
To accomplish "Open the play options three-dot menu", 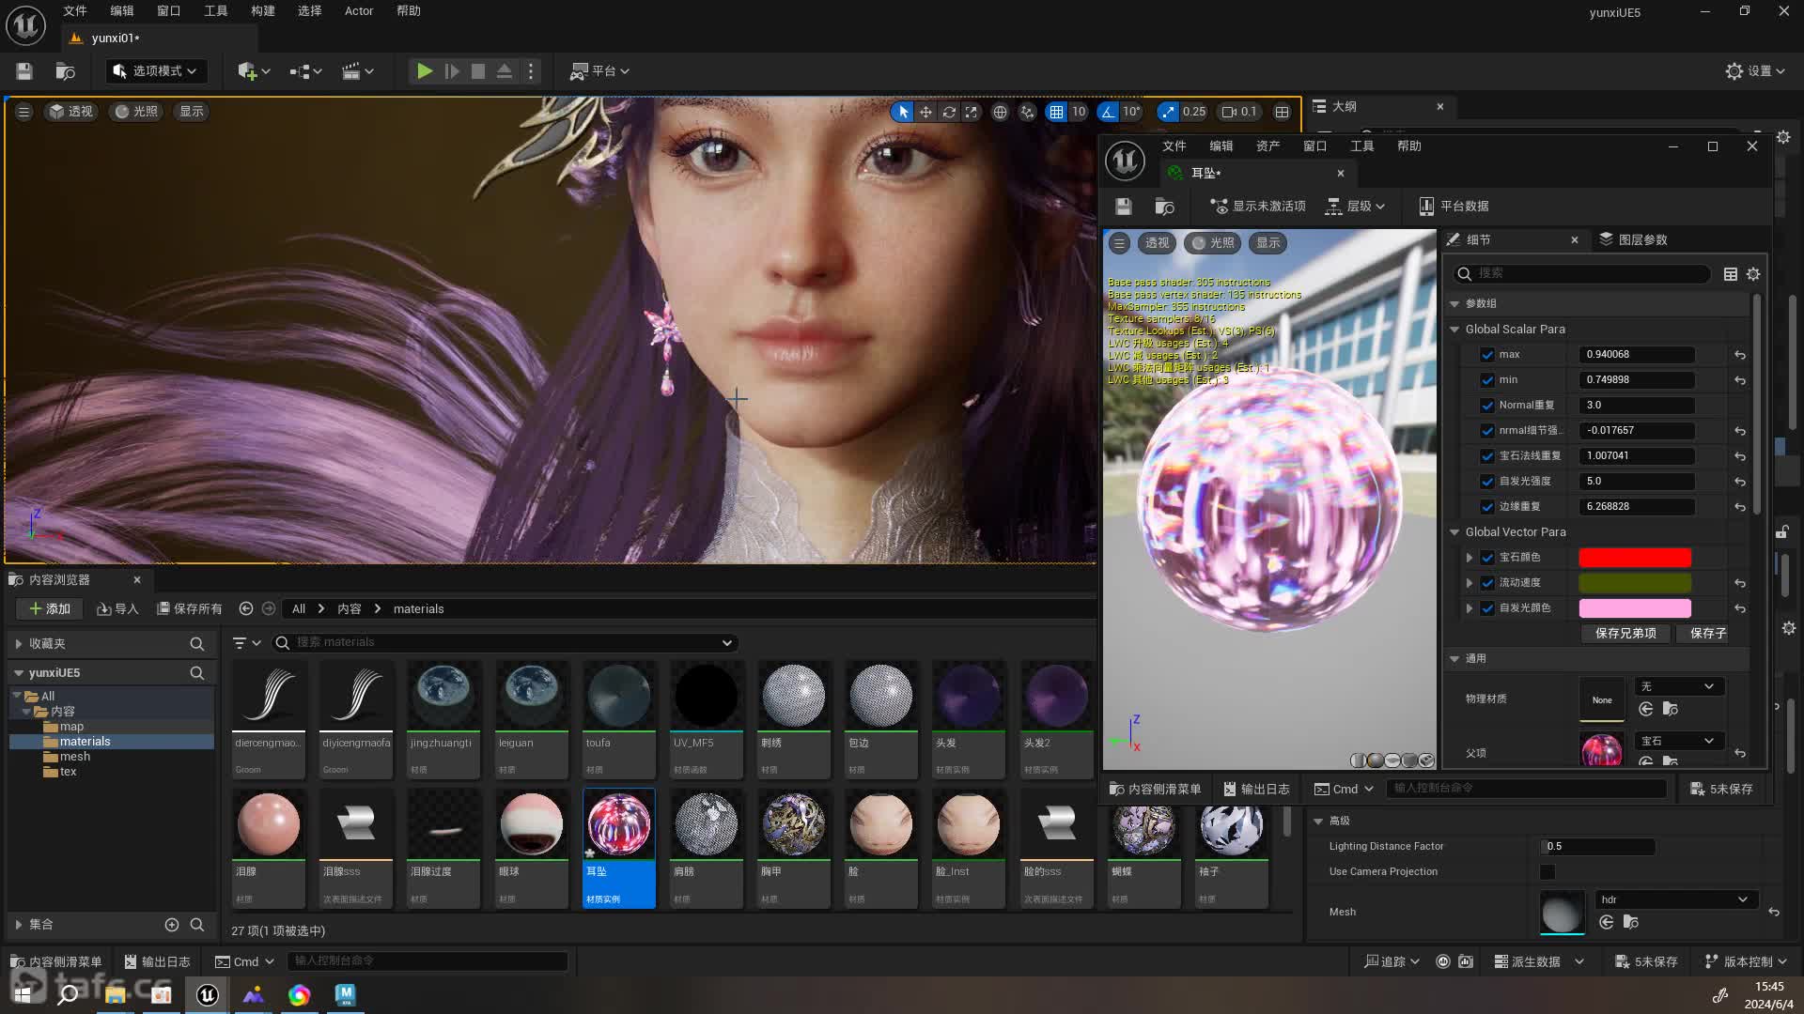I will 531,71.
